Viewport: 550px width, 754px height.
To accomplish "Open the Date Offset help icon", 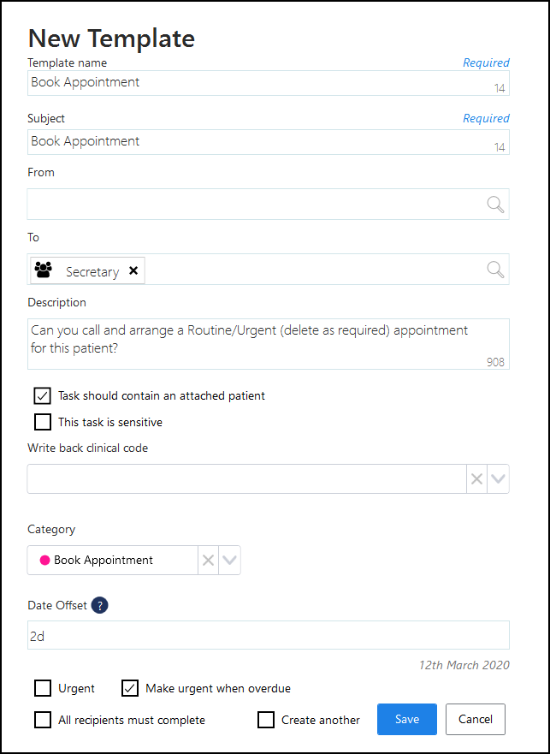I will [x=100, y=605].
